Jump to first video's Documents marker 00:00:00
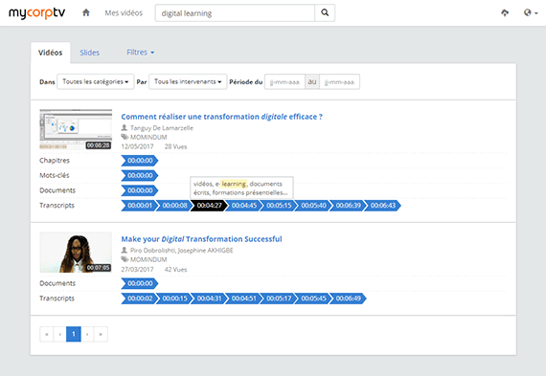Viewport: 546px width, 376px height. pyautogui.click(x=140, y=190)
